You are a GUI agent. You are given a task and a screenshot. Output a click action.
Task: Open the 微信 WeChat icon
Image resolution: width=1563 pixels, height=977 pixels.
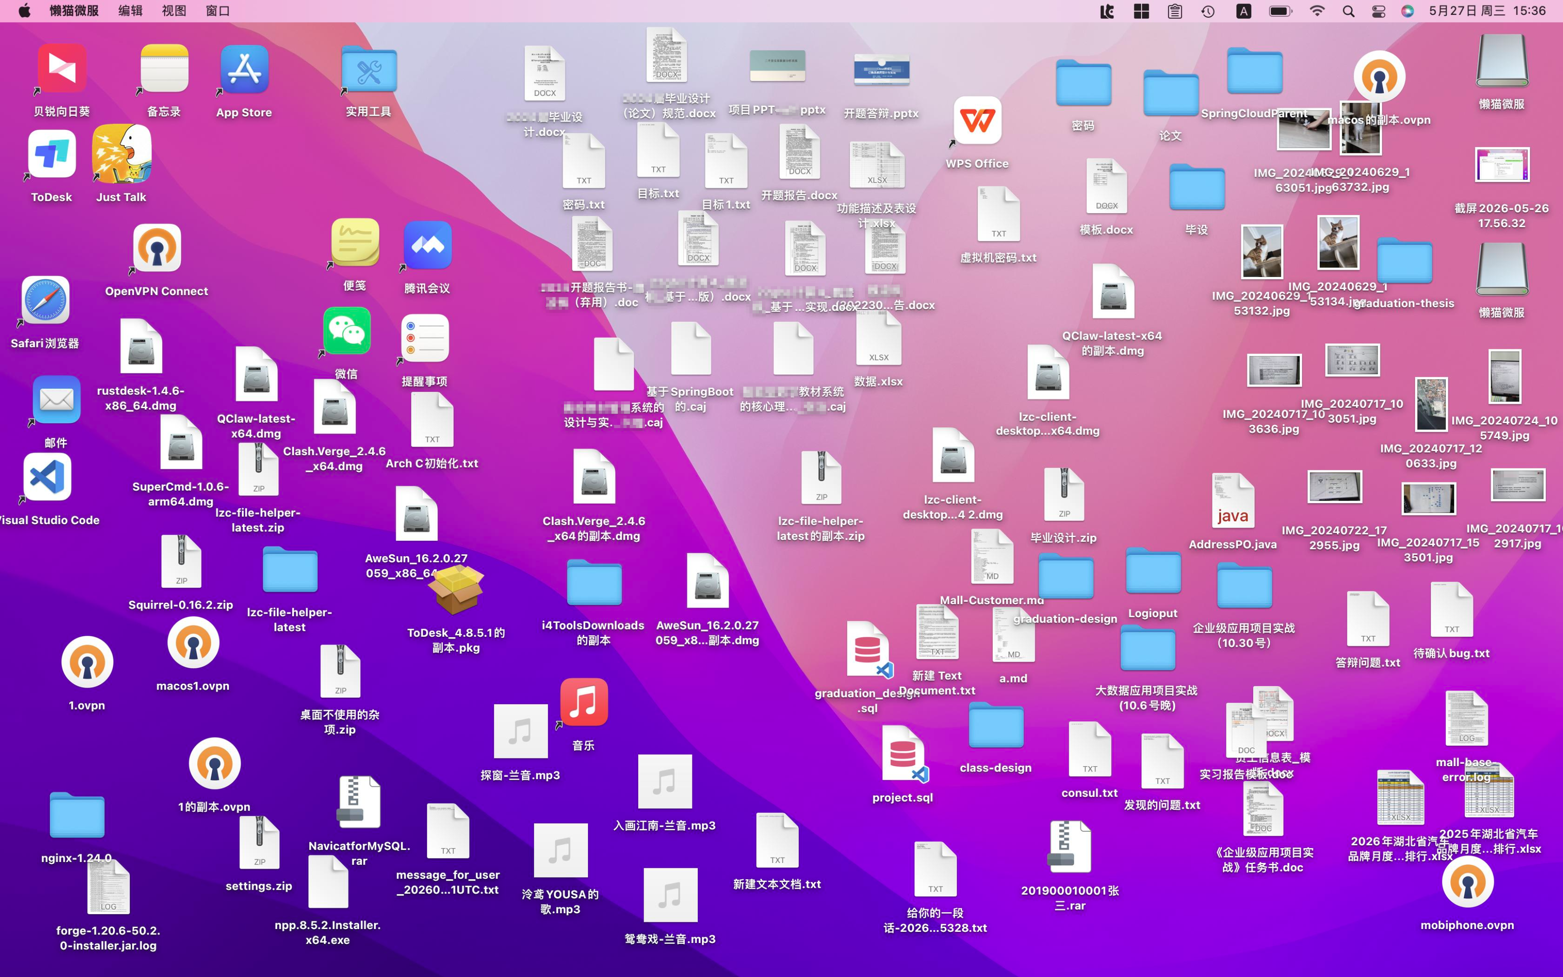click(x=347, y=331)
